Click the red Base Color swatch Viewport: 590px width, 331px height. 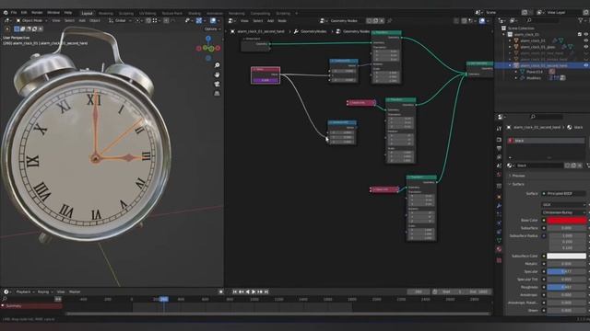[567, 221]
